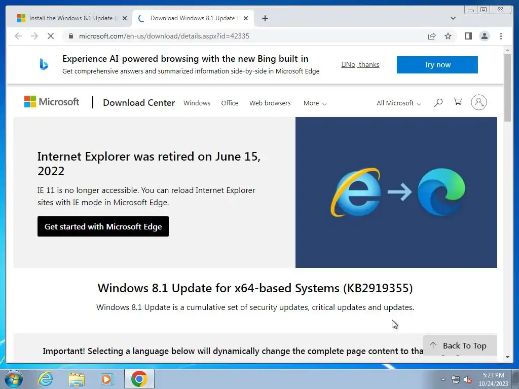Open the Web browsers nav item
This screenshot has height=389, width=519.
pyautogui.click(x=270, y=103)
